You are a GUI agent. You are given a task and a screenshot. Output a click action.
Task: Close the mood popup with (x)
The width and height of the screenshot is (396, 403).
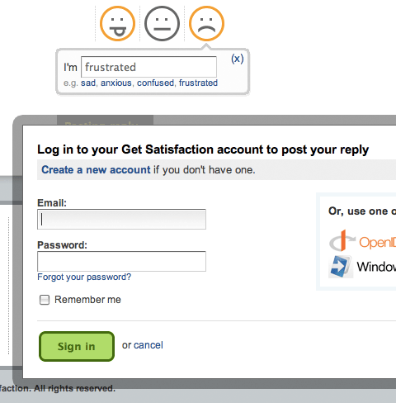(x=238, y=59)
